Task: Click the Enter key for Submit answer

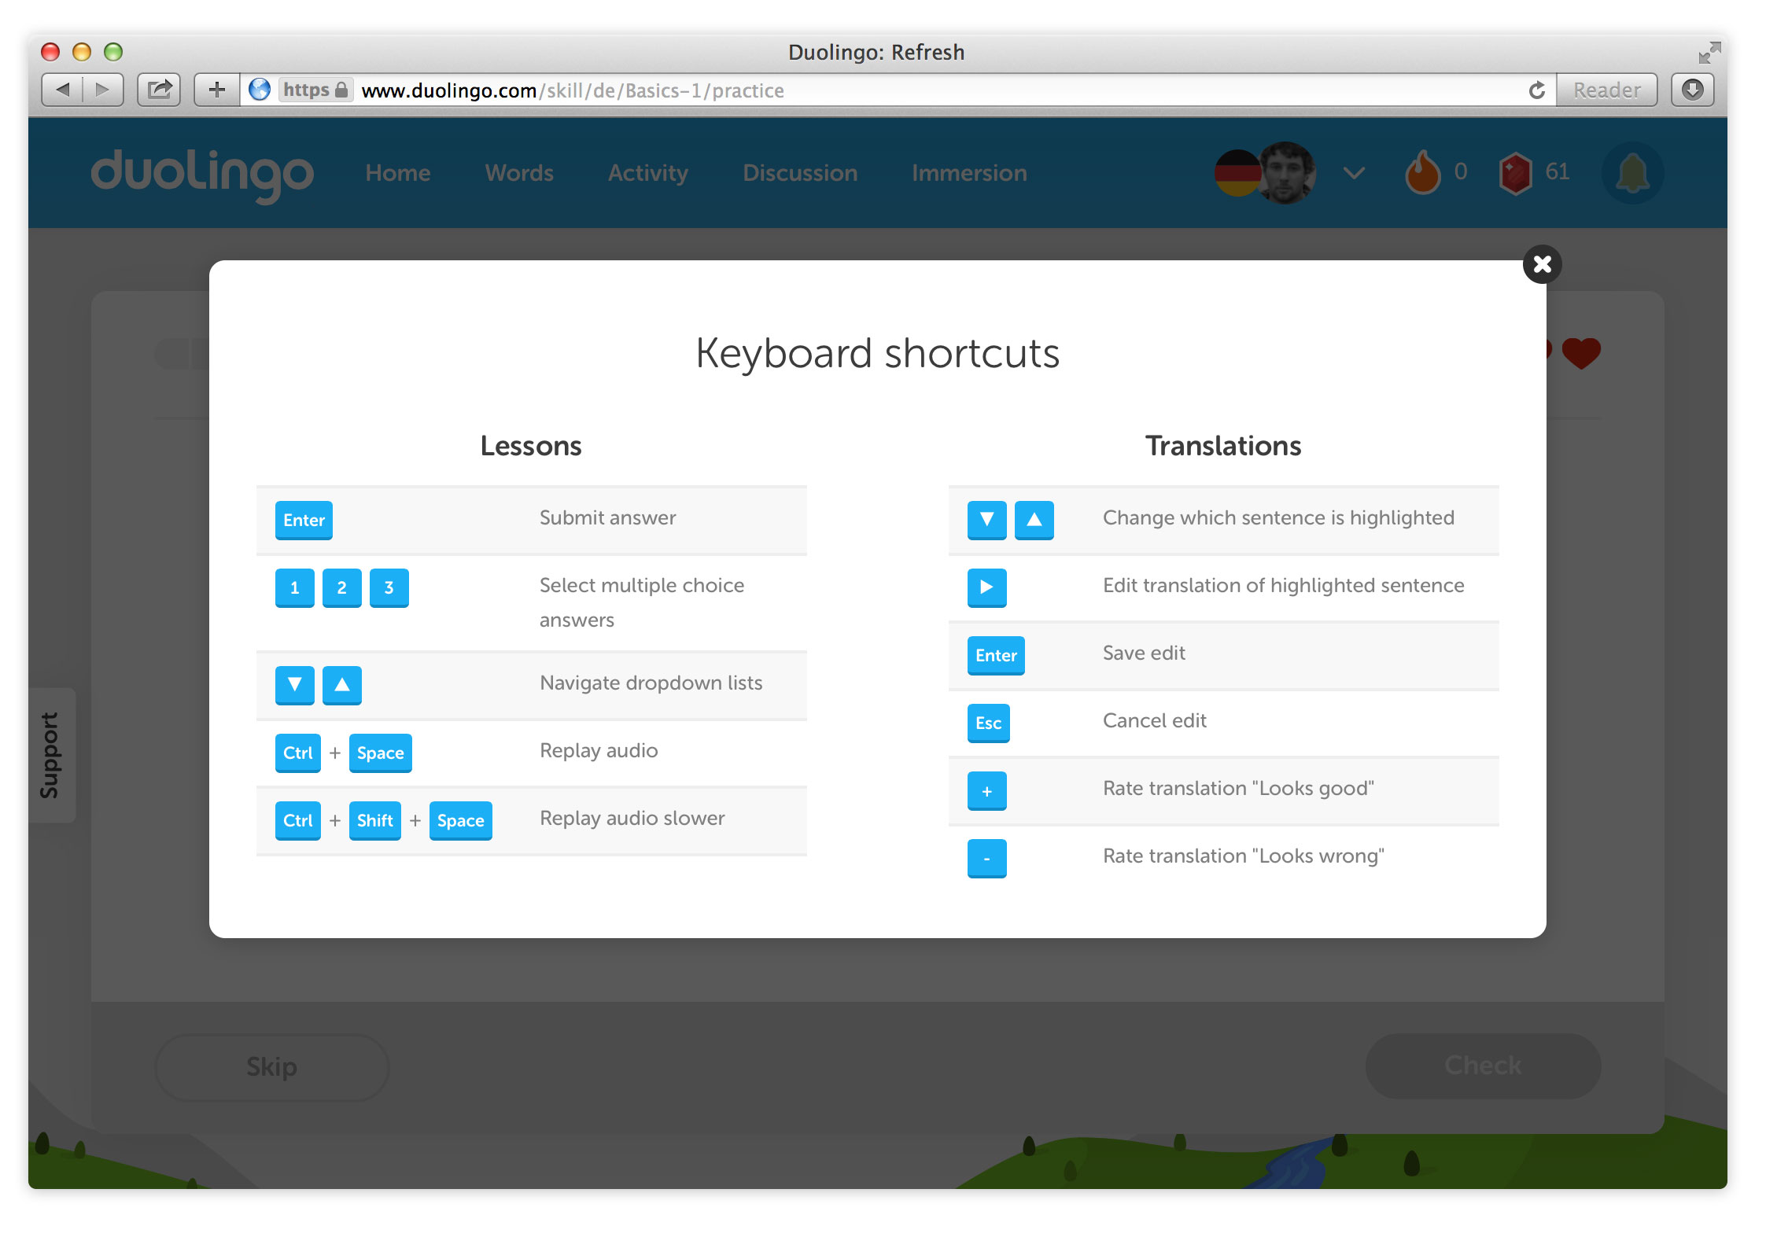Action: click(x=304, y=521)
